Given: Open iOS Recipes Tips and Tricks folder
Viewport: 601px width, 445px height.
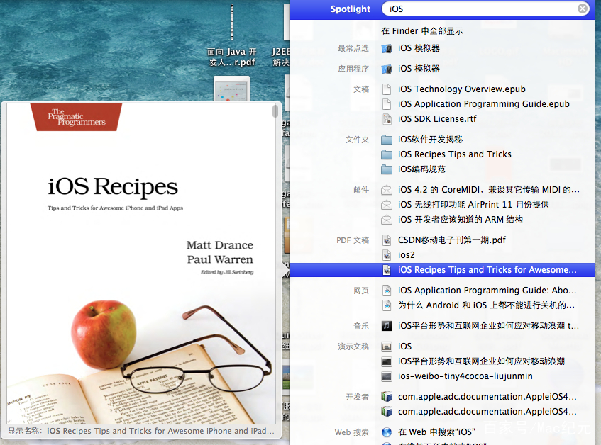Looking at the screenshot, I should (x=454, y=154).
